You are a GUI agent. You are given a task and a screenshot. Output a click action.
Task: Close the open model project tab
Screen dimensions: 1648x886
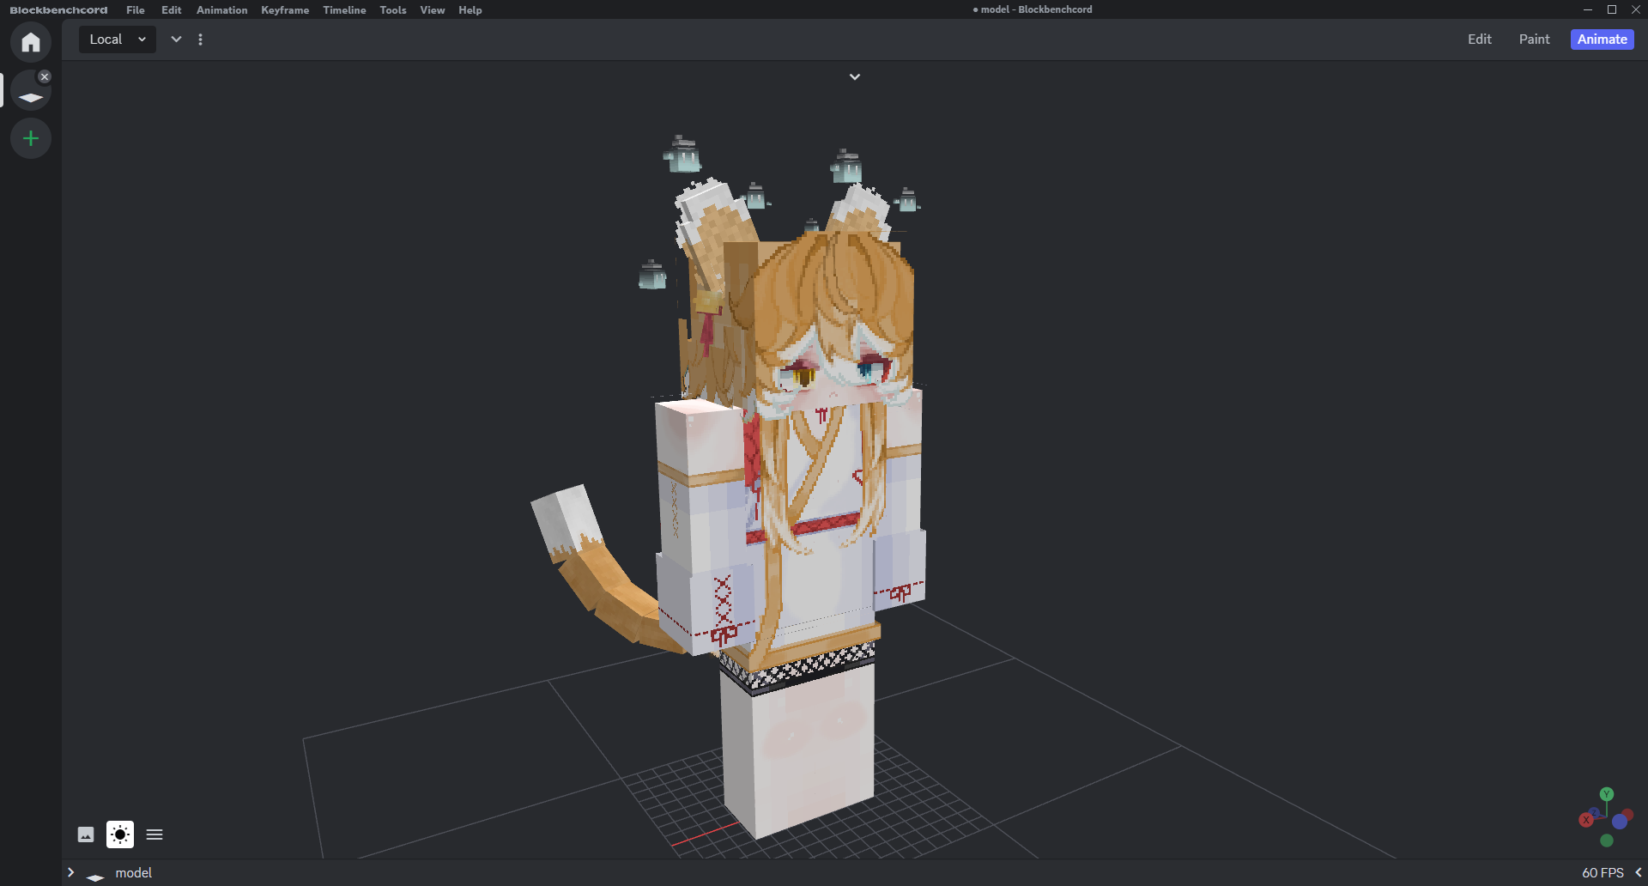click(x=45, y=76)
